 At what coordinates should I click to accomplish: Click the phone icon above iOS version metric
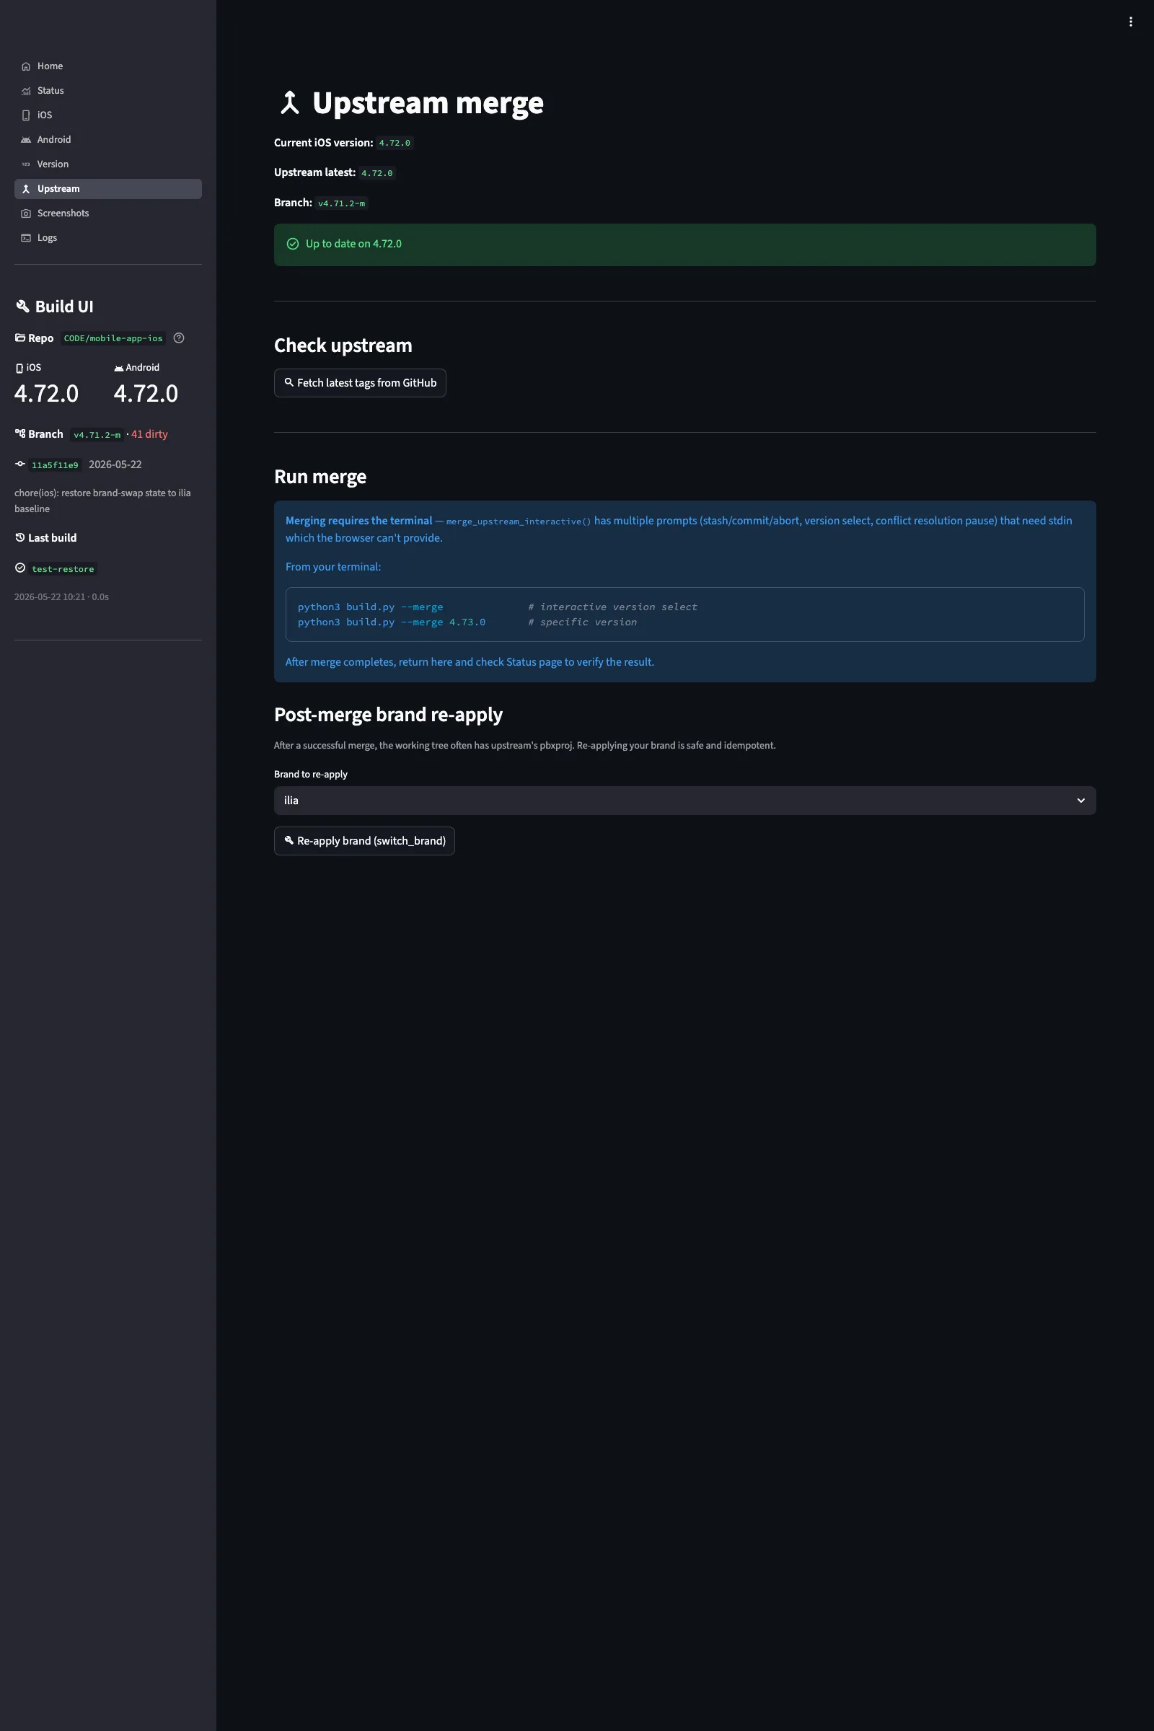click(x=19, y=368)
